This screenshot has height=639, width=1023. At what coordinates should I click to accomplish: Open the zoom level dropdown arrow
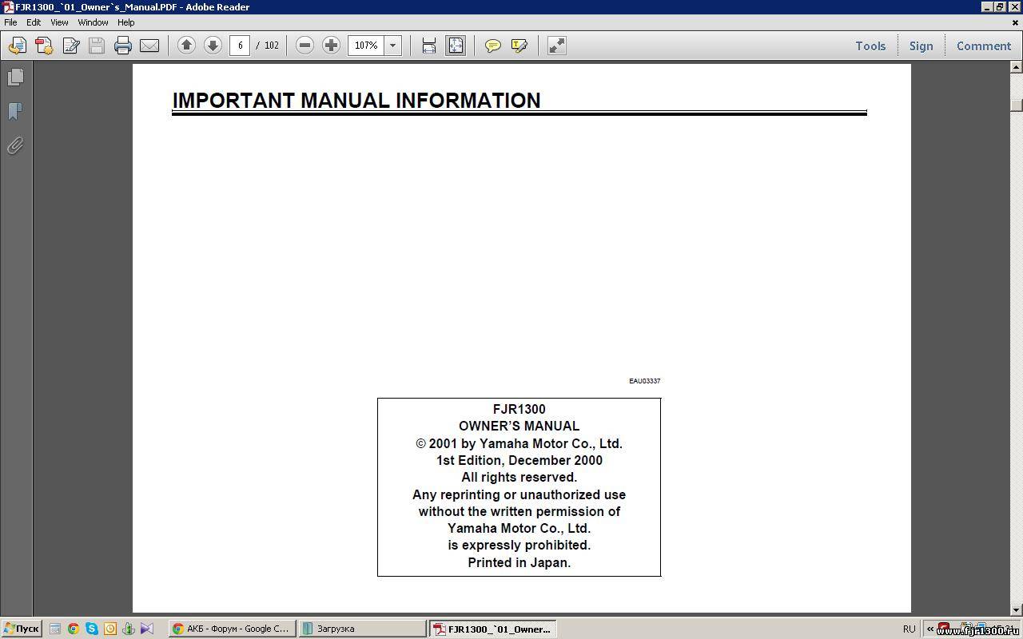click(393, 46)
